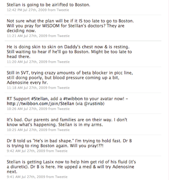Open the #twibbon hashtag link
The image size is (169, 180).
[x=73, y=99]
